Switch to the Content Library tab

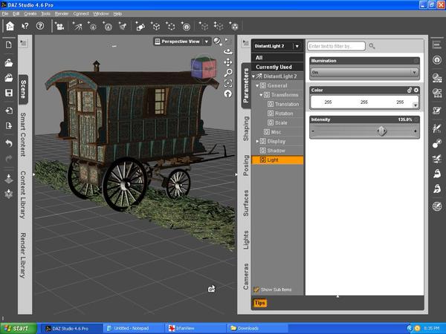click(23, 194)
